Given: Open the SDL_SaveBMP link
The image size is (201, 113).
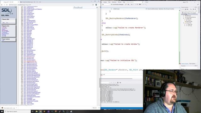Looking at the screenshot, I should [x=28, y=98].
